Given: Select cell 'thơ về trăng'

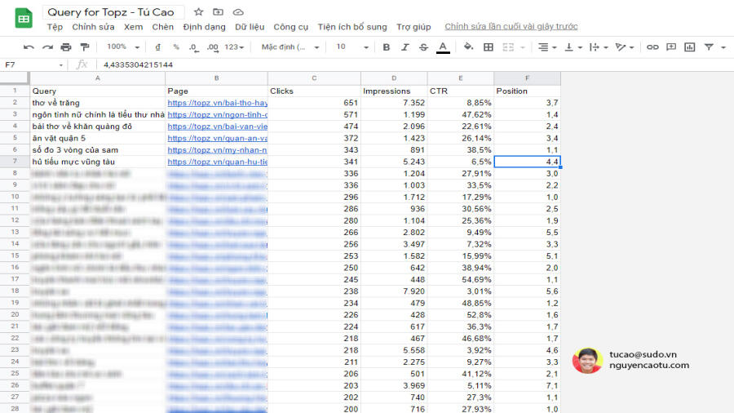Looking at the screenshot, I should (x=97, y=103).
